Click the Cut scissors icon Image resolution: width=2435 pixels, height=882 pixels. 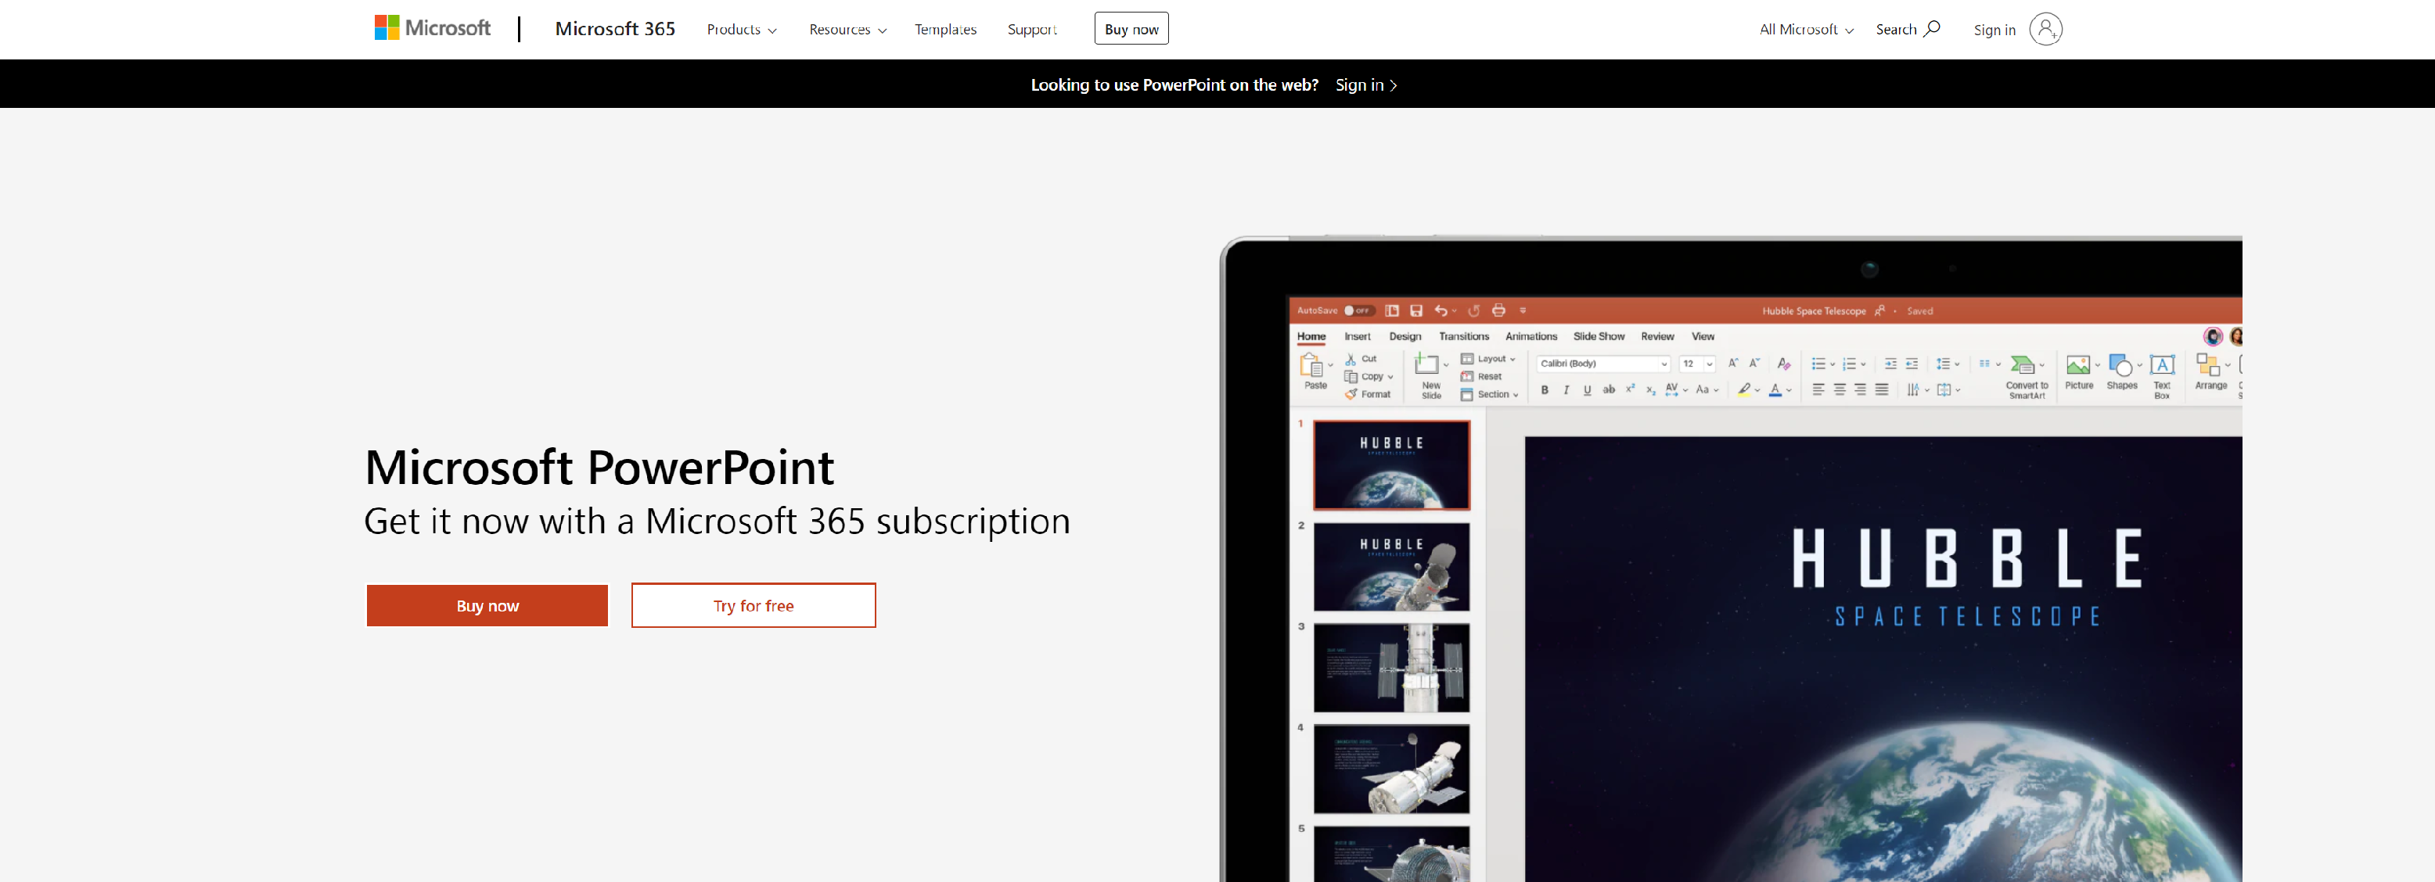point(1351,359)
